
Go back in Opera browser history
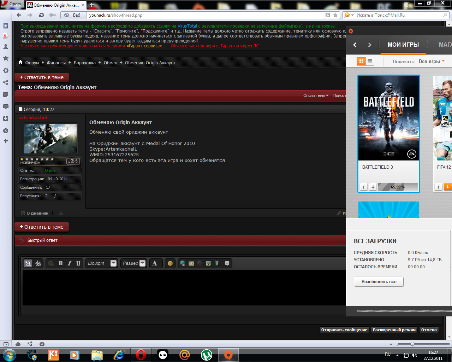tap(19, 15)
